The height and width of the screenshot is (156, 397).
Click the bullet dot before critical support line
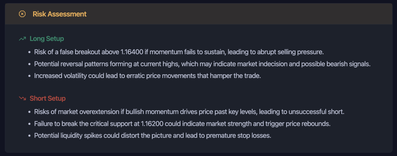pos(29,124)
